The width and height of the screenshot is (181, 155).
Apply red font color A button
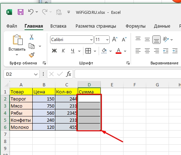pos(119,51)
